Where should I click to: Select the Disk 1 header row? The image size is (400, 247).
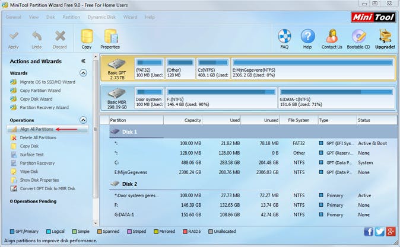(253, 131)
